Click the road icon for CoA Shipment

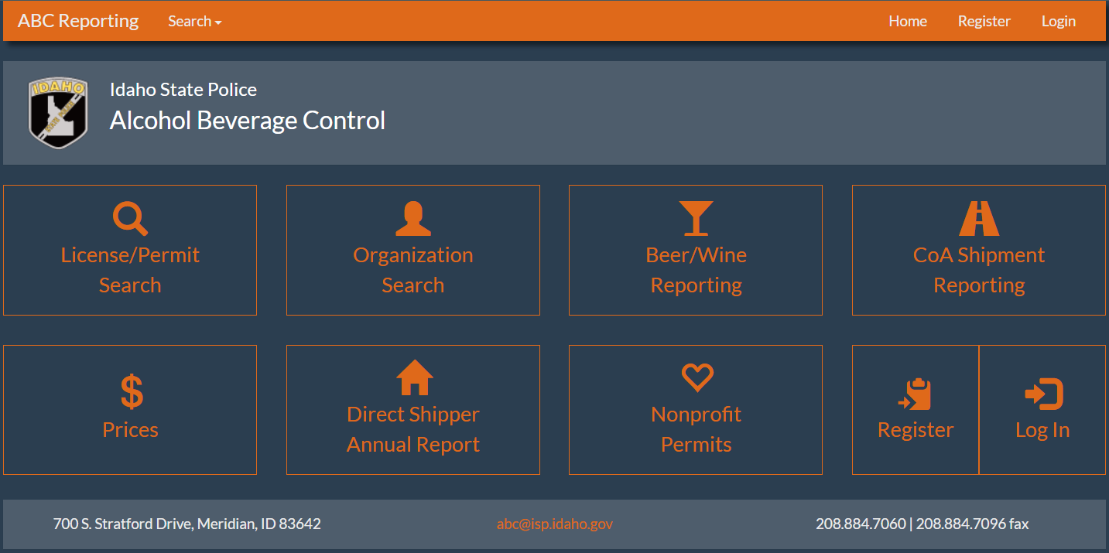(978, 218)
